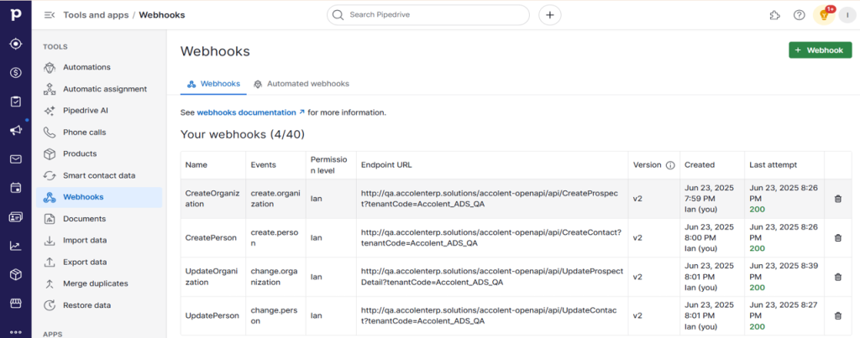The image size is (860, 338).
Task: Click the UpdateContact endpoint URL
Action: pyautogui.click(x=488, y=315)
